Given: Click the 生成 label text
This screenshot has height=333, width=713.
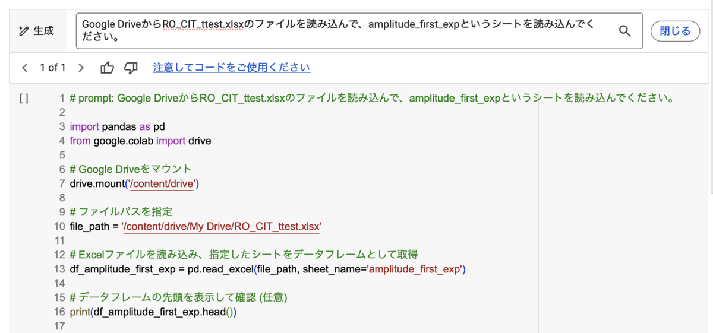Looking at the screenshot, I should 43,31.
